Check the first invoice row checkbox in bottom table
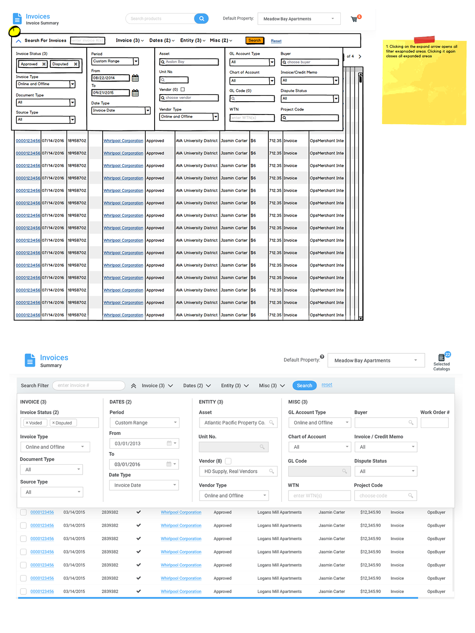Screen dimensions: 475x633 point(23,512)
